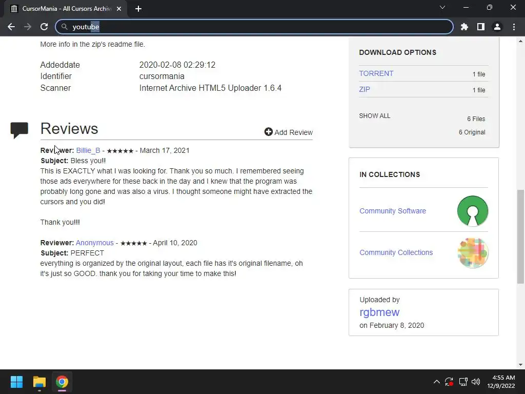Click the green Community Software logo

tap(472, 211)
